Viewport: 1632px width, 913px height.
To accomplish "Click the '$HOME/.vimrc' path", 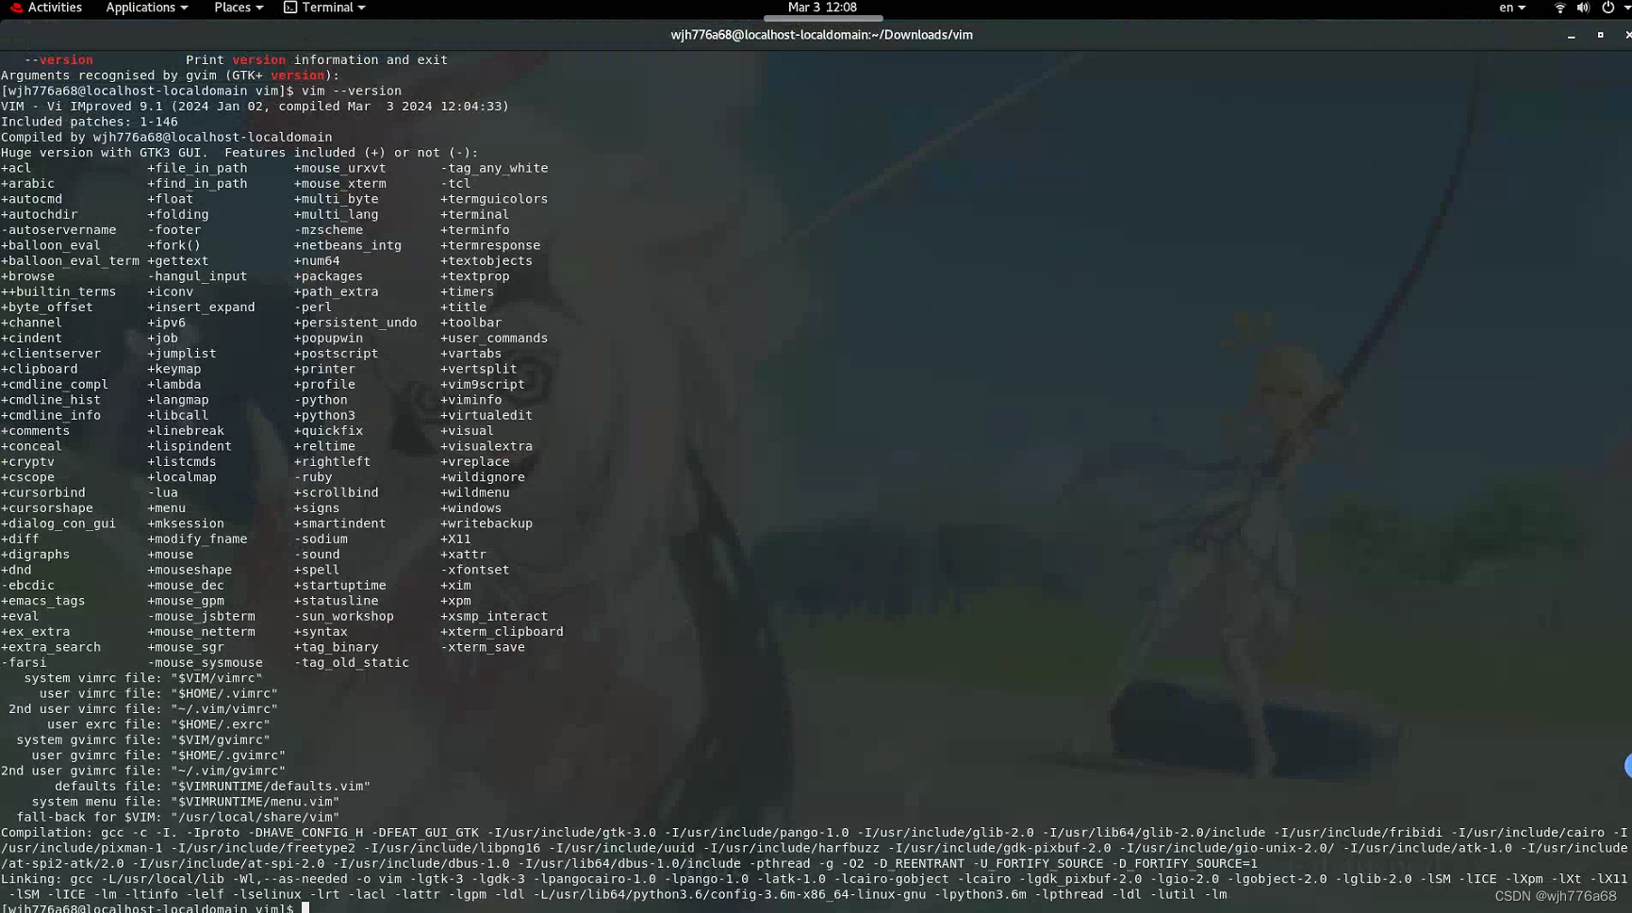I will 224,693.
